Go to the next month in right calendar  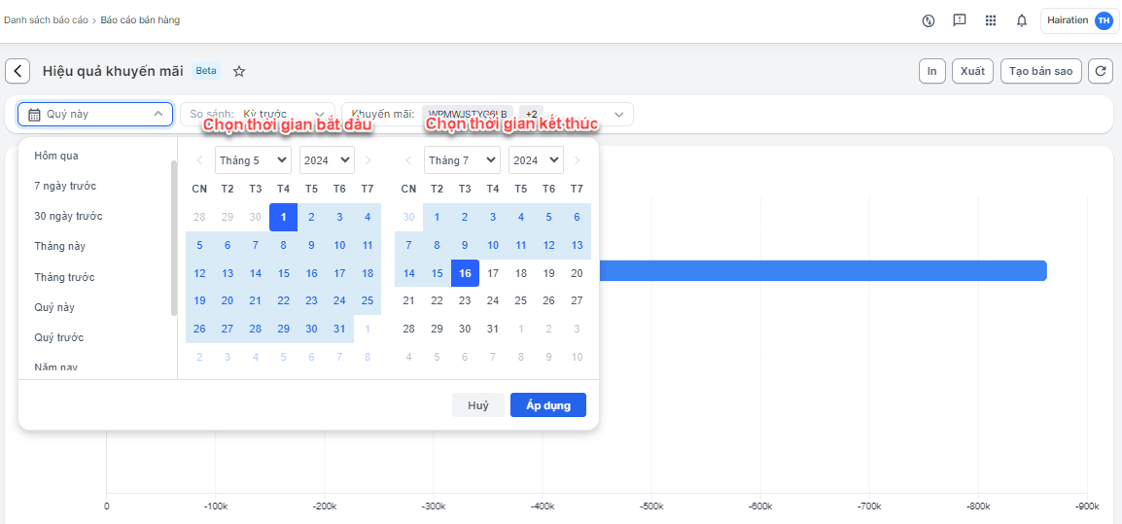coord(577,160)
